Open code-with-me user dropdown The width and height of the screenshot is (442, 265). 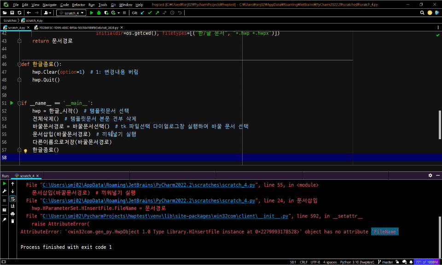click(47, 13)
